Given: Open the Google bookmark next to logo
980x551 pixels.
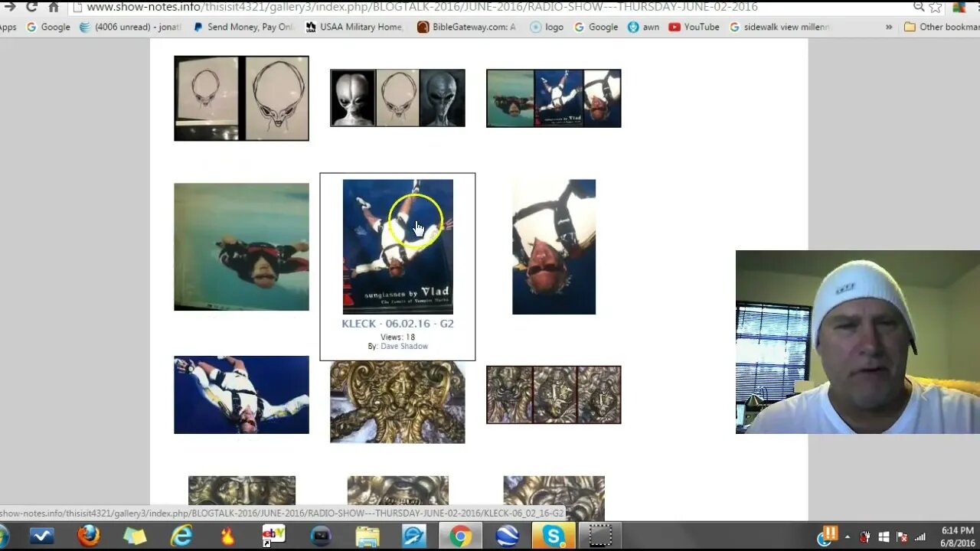Looking at the screenshot, I should [596, 27].
